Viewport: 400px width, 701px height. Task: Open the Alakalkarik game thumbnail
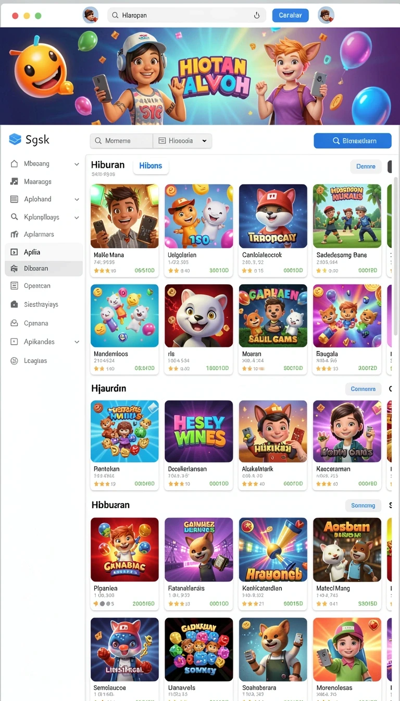273,431
